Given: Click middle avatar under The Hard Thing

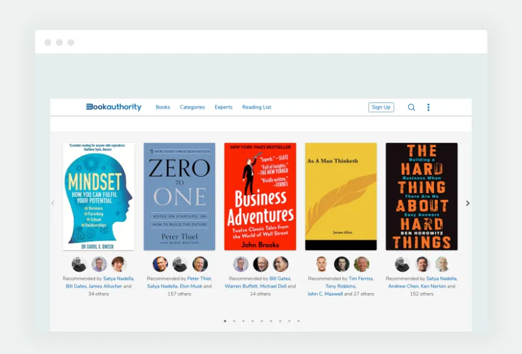Looking at the screenshot, I should [423, 264].
